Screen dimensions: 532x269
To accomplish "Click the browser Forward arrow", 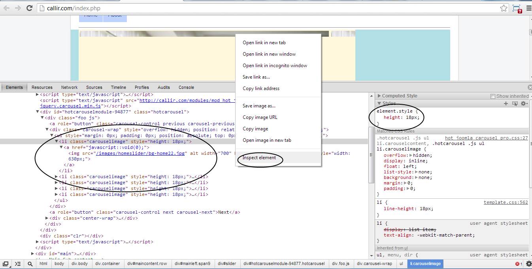I will [18, 8].
